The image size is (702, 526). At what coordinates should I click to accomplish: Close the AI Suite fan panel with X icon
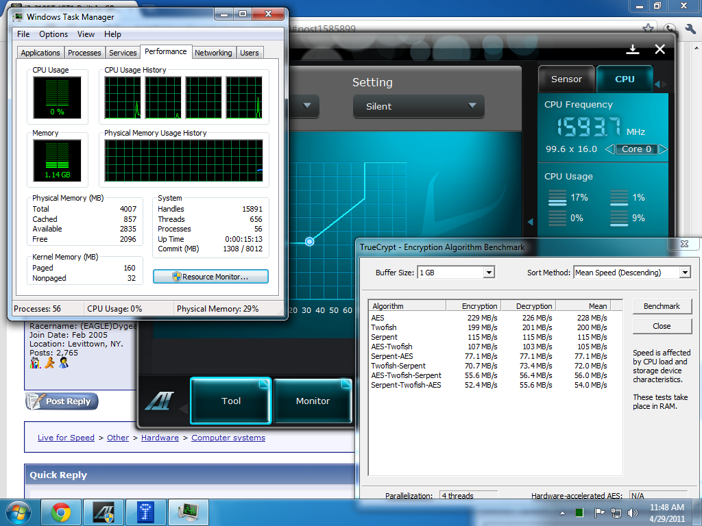pyautogui.click(x=660, y=49)
